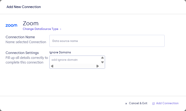The width and height of the screenshot is (186, 111).
Task: Click the scroll left arrow in Ignore Domains box
Action: click(x=52, y=66)
